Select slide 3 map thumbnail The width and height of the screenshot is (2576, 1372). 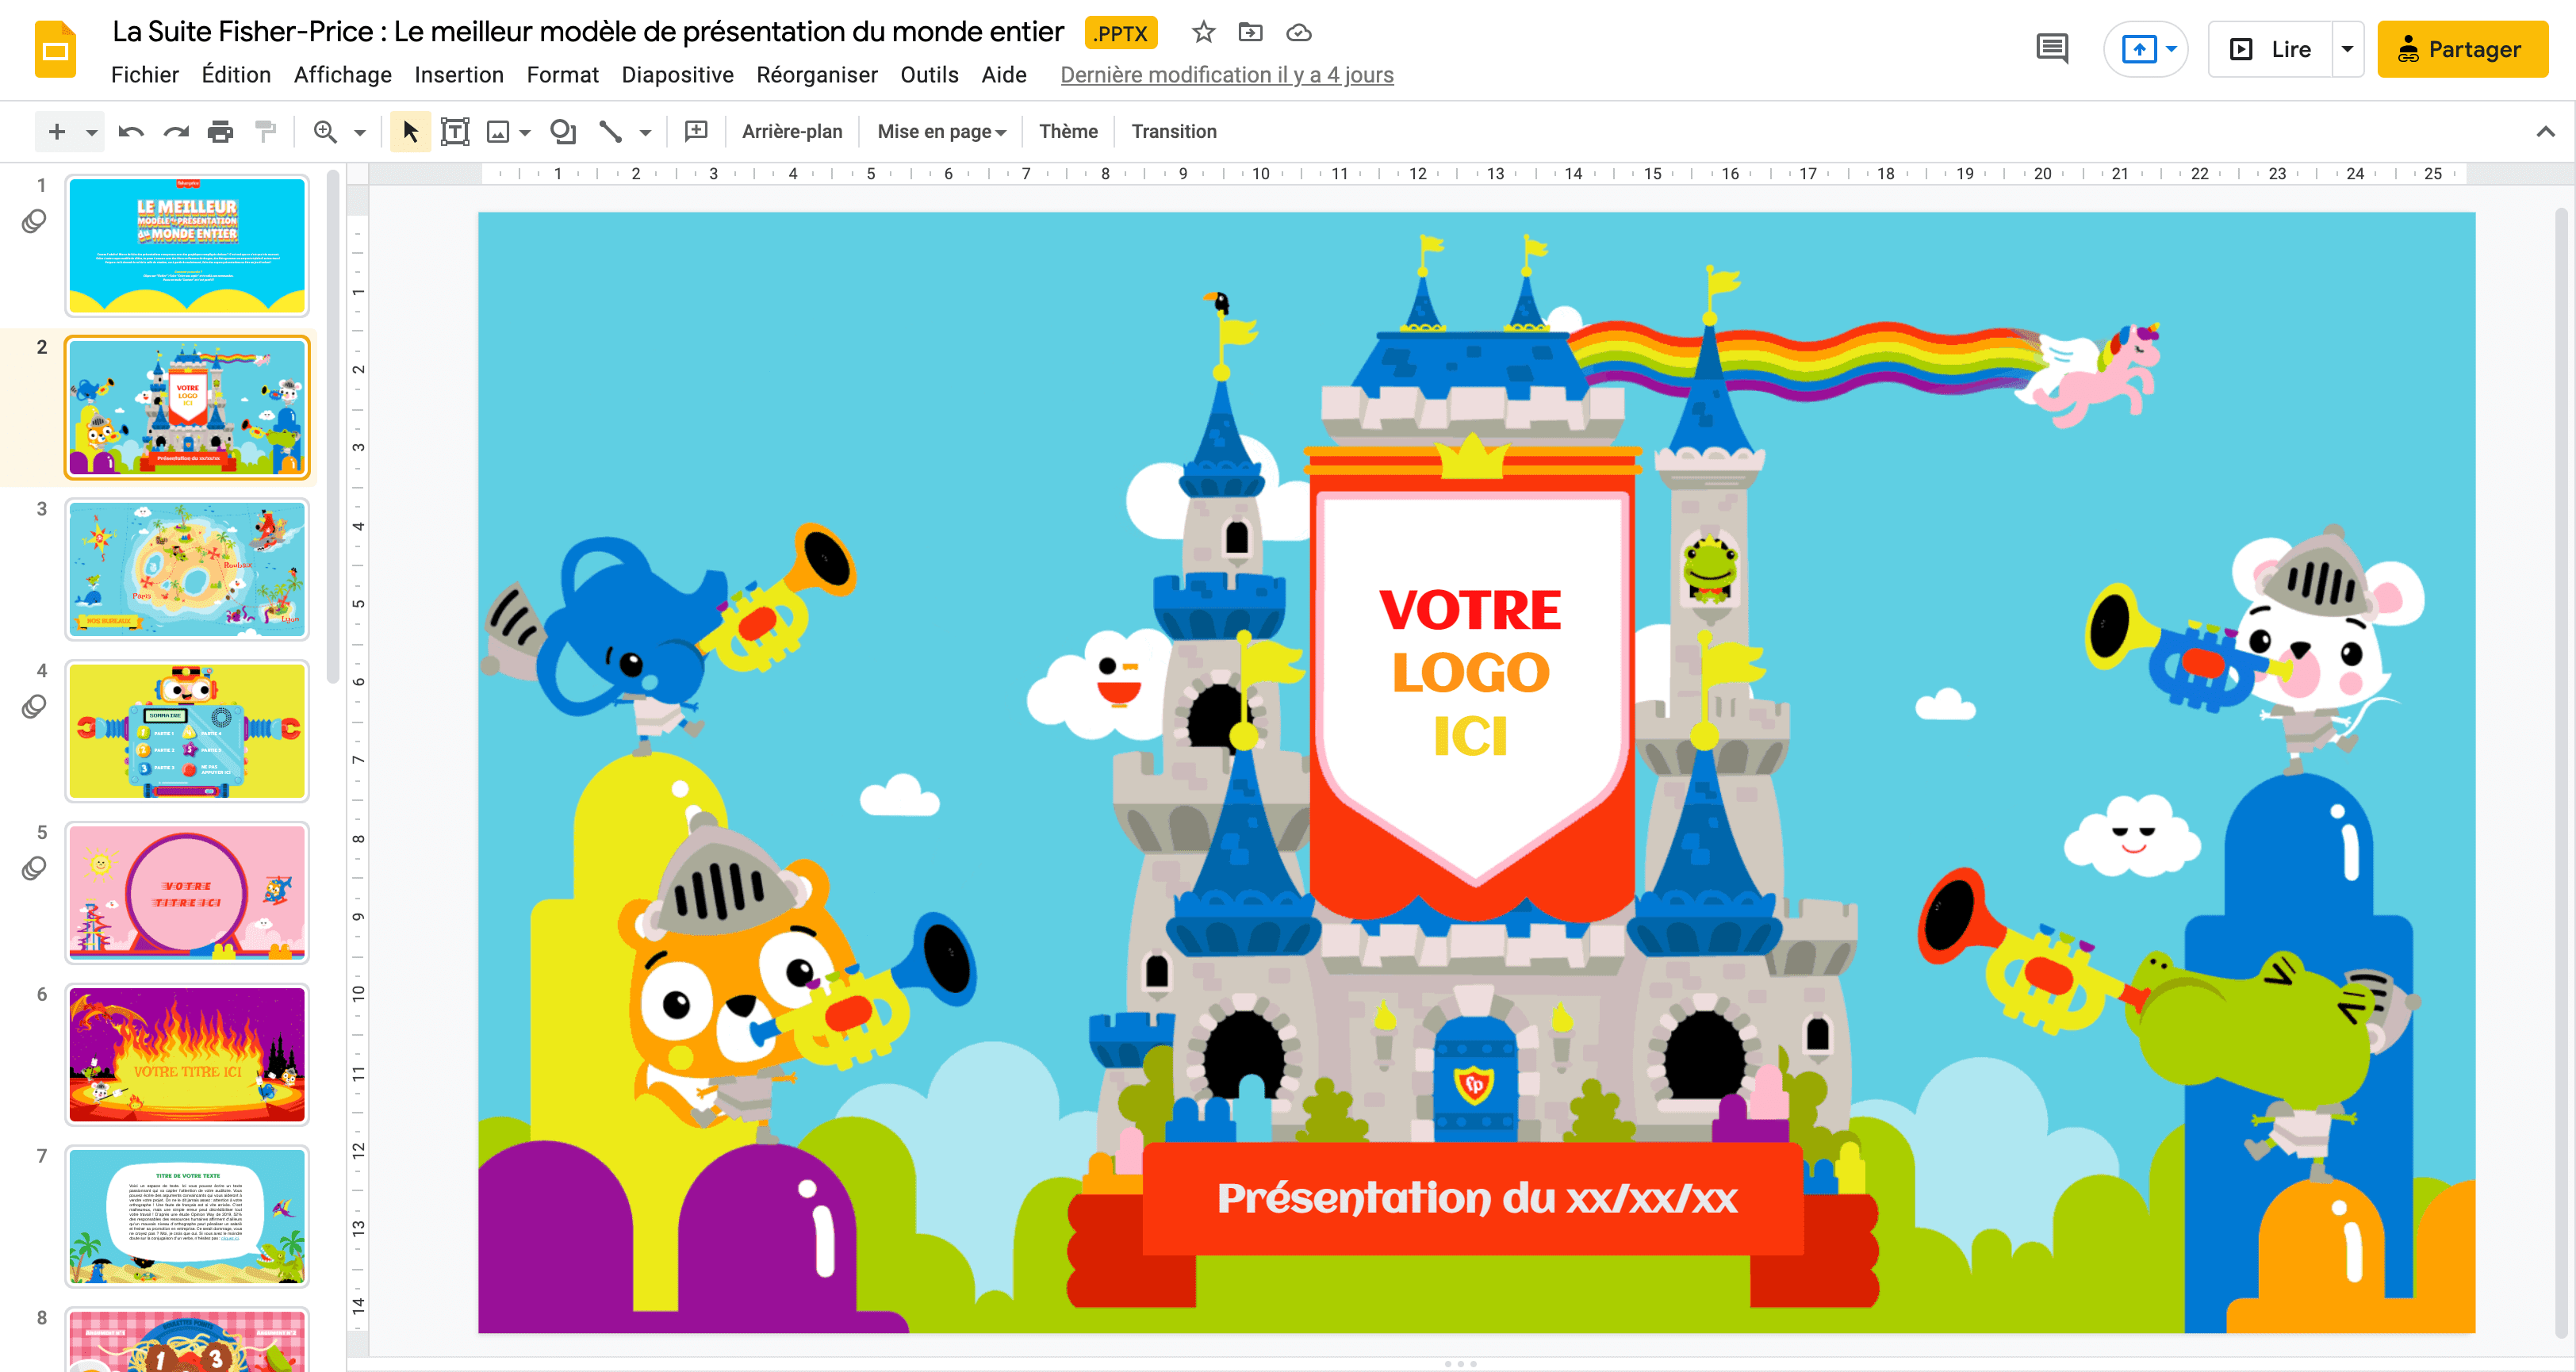[x=187, y=569]
